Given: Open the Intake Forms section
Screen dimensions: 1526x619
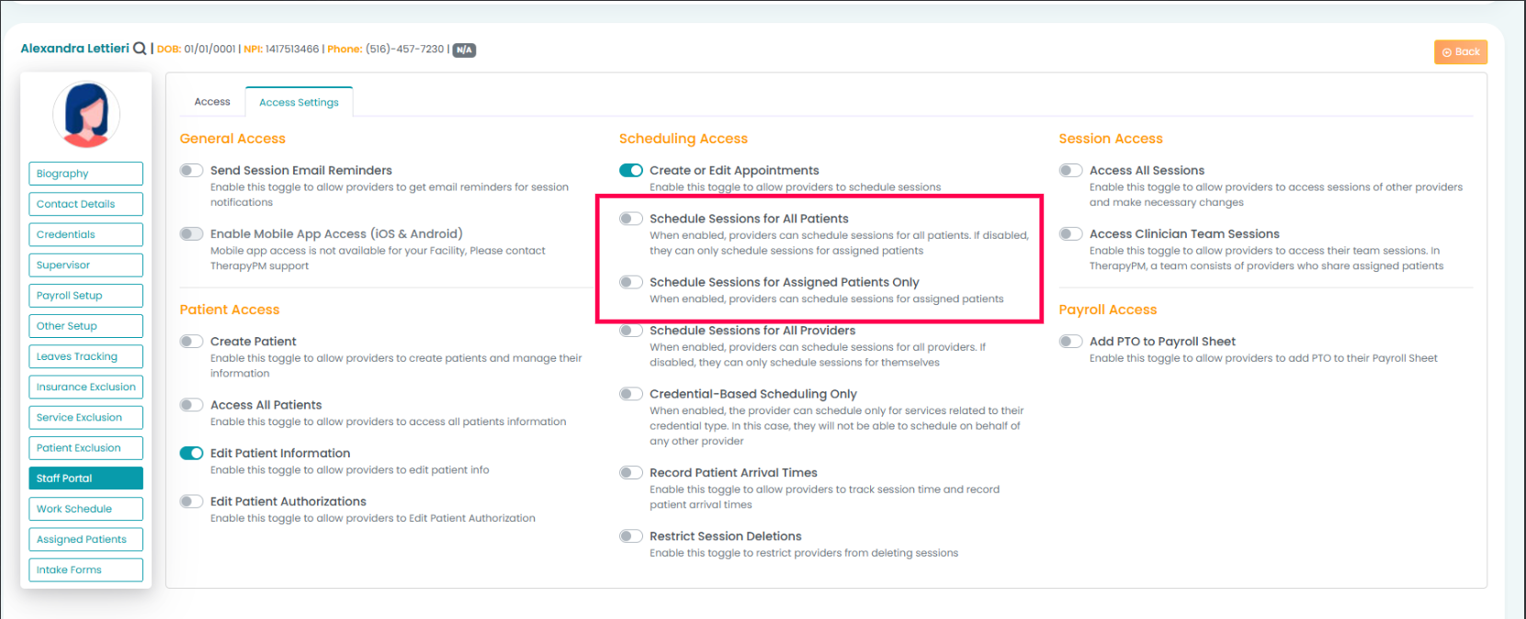Looking at the screenshot, I should pyautogui.click(x=85, y=570).
